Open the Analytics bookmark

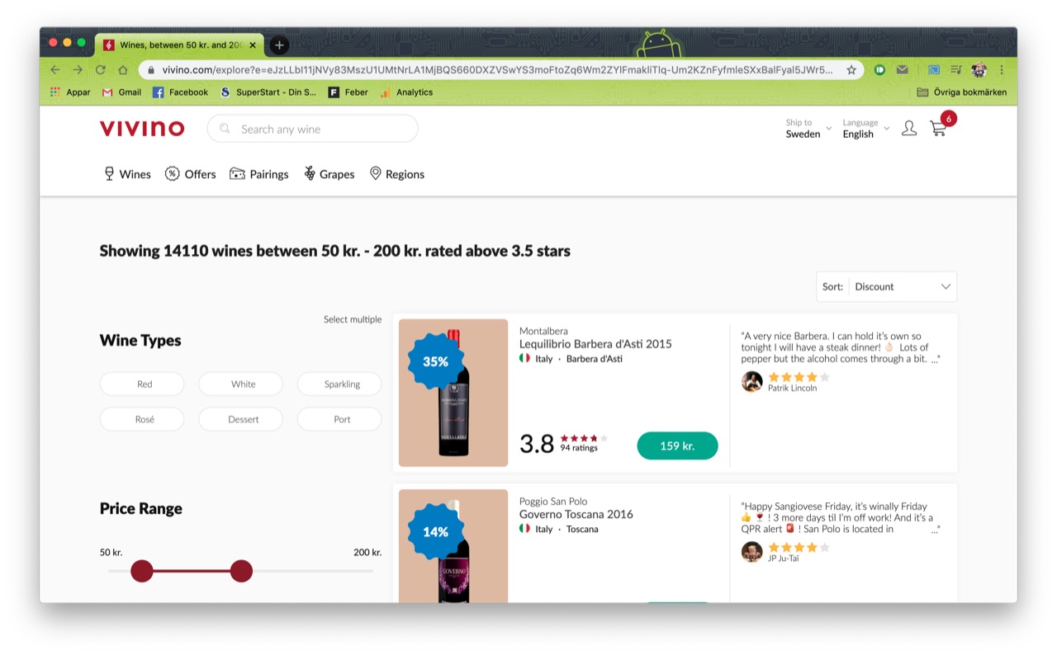pos(406,92)
